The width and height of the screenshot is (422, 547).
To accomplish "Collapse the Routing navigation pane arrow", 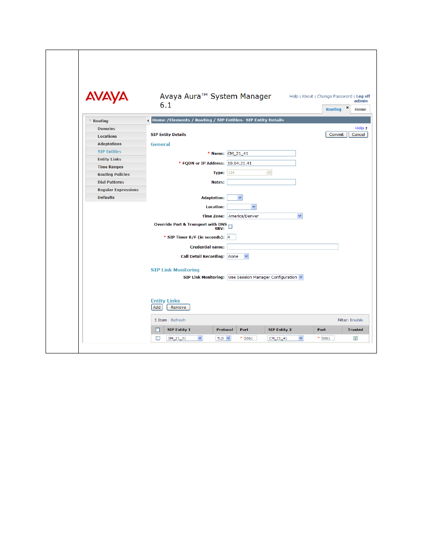I will pos(148,120).
